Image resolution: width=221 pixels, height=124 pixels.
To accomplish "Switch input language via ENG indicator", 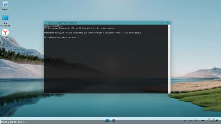I will (190, 121).
